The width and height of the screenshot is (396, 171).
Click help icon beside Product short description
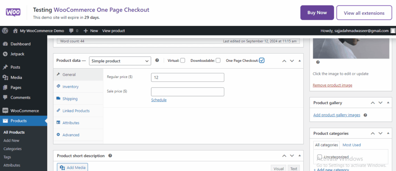[x=110, y=156]
